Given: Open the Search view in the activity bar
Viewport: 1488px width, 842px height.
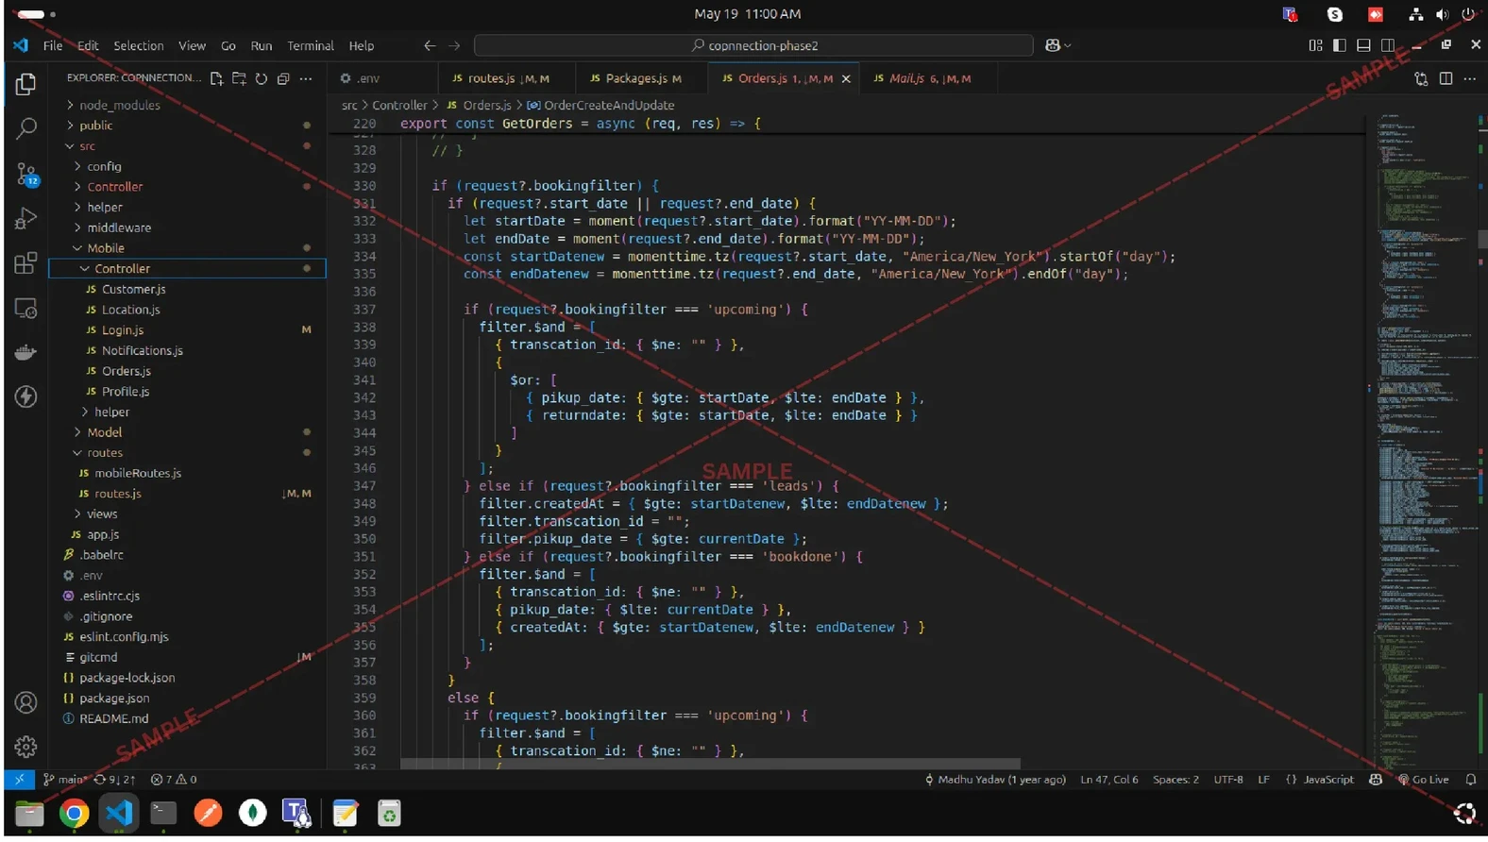Looking at the screenshot, I should 26,128.
